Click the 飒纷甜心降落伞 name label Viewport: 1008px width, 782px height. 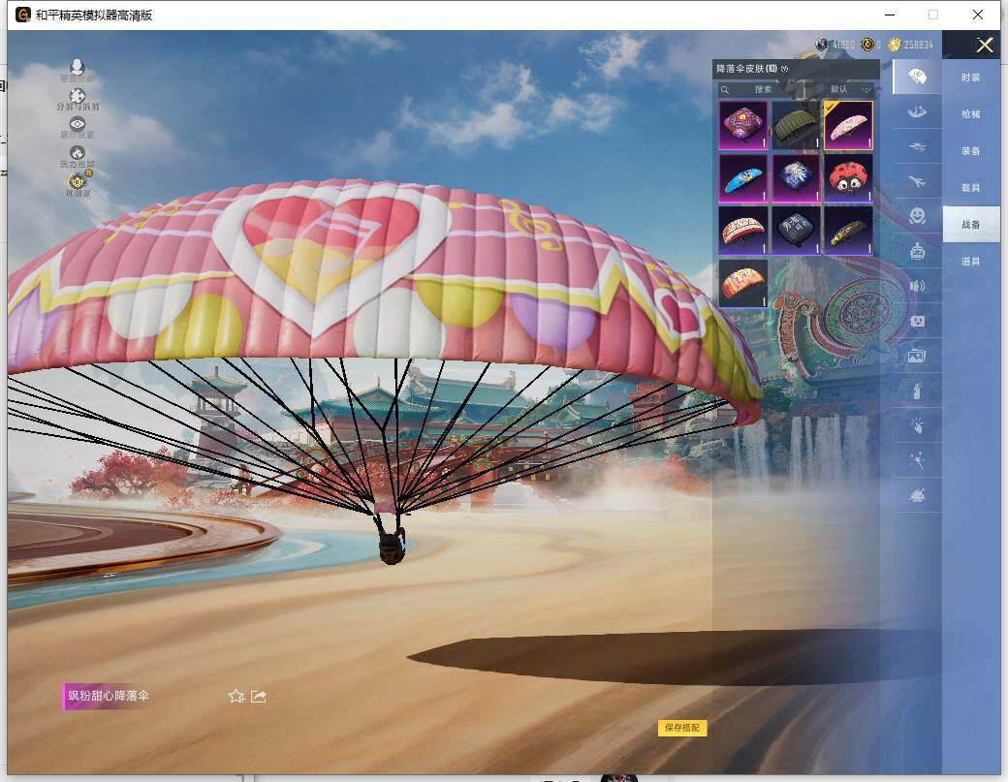click(x=109, y=696)
